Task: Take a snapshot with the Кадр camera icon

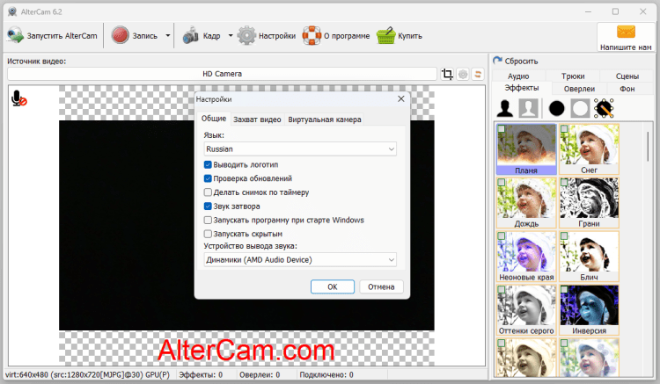Action: click(191, 35)
